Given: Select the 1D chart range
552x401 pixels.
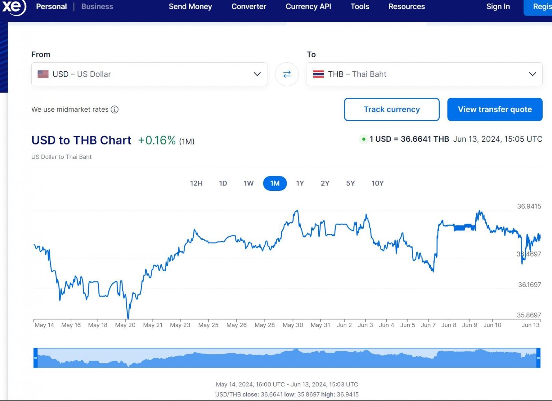Looking at the screenshot, I should (x=223, y=183).
